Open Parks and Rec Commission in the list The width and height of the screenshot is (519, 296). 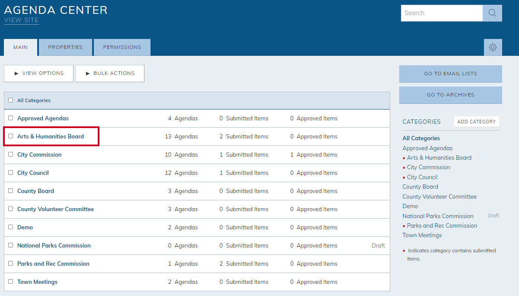[x=53, y=264]
